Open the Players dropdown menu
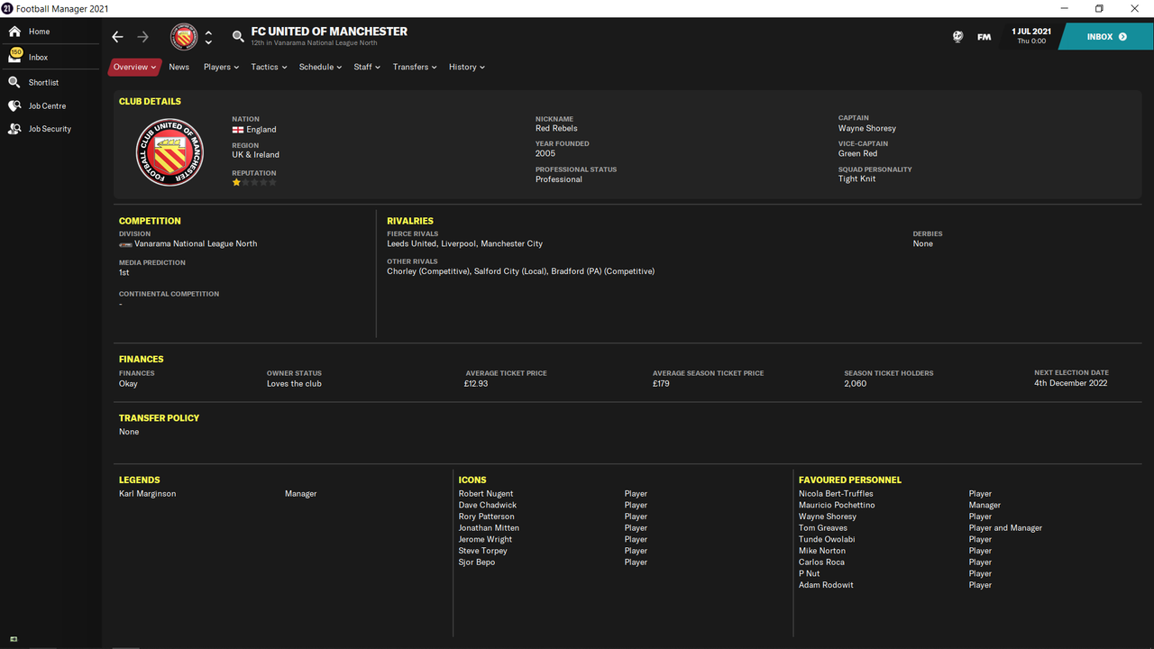 221,67
